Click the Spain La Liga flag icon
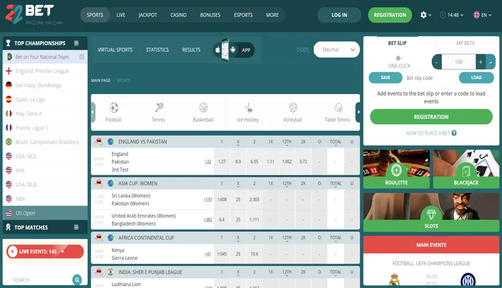Image resolution: width=502 pixels, height=288 pixels. (x=9, y=99)
